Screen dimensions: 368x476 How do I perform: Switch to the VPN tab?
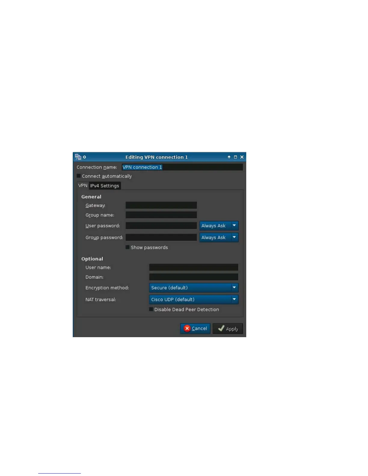pyautogui.click(x=83, y=185)
